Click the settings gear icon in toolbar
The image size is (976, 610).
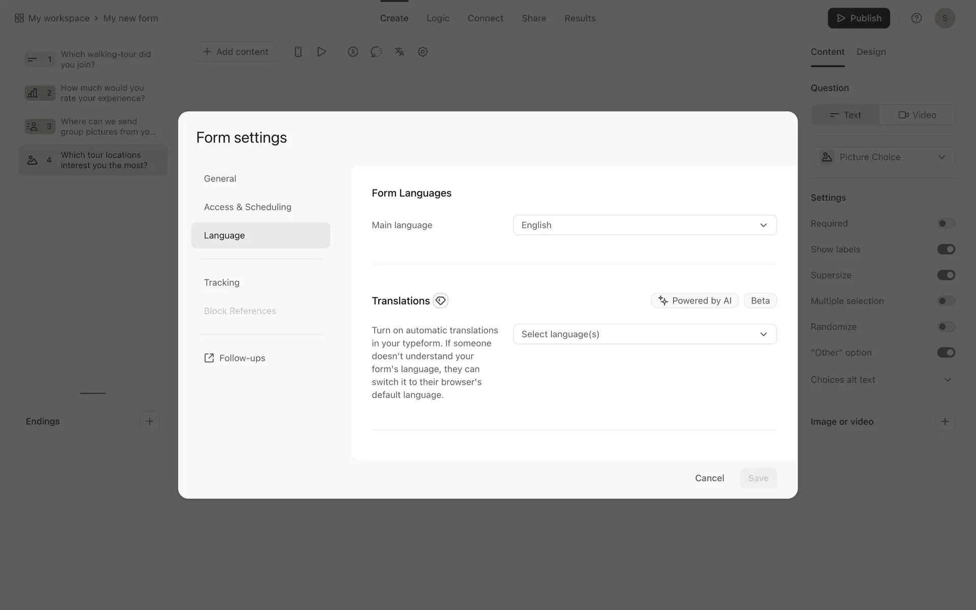[x=422, y=52]
